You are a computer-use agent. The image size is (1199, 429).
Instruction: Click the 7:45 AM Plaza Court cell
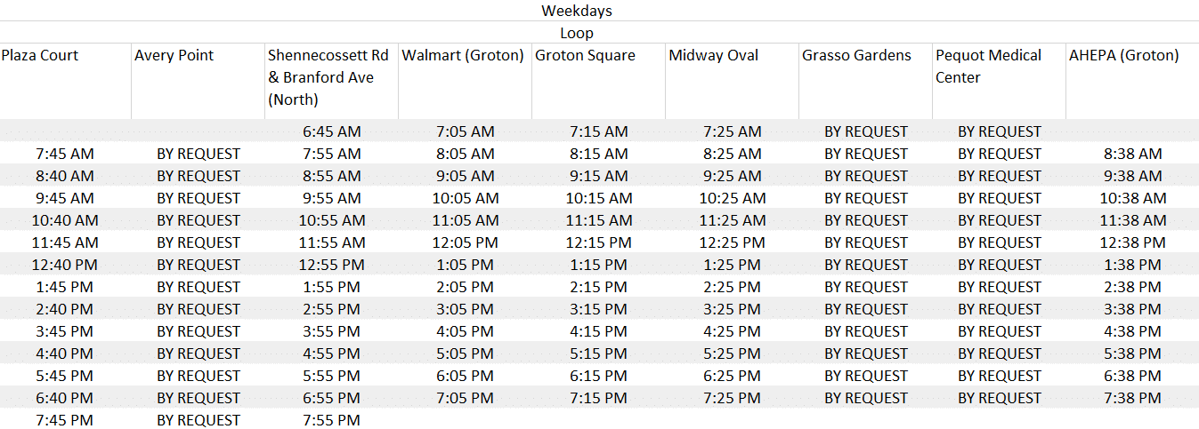click(x=65, y=154)
